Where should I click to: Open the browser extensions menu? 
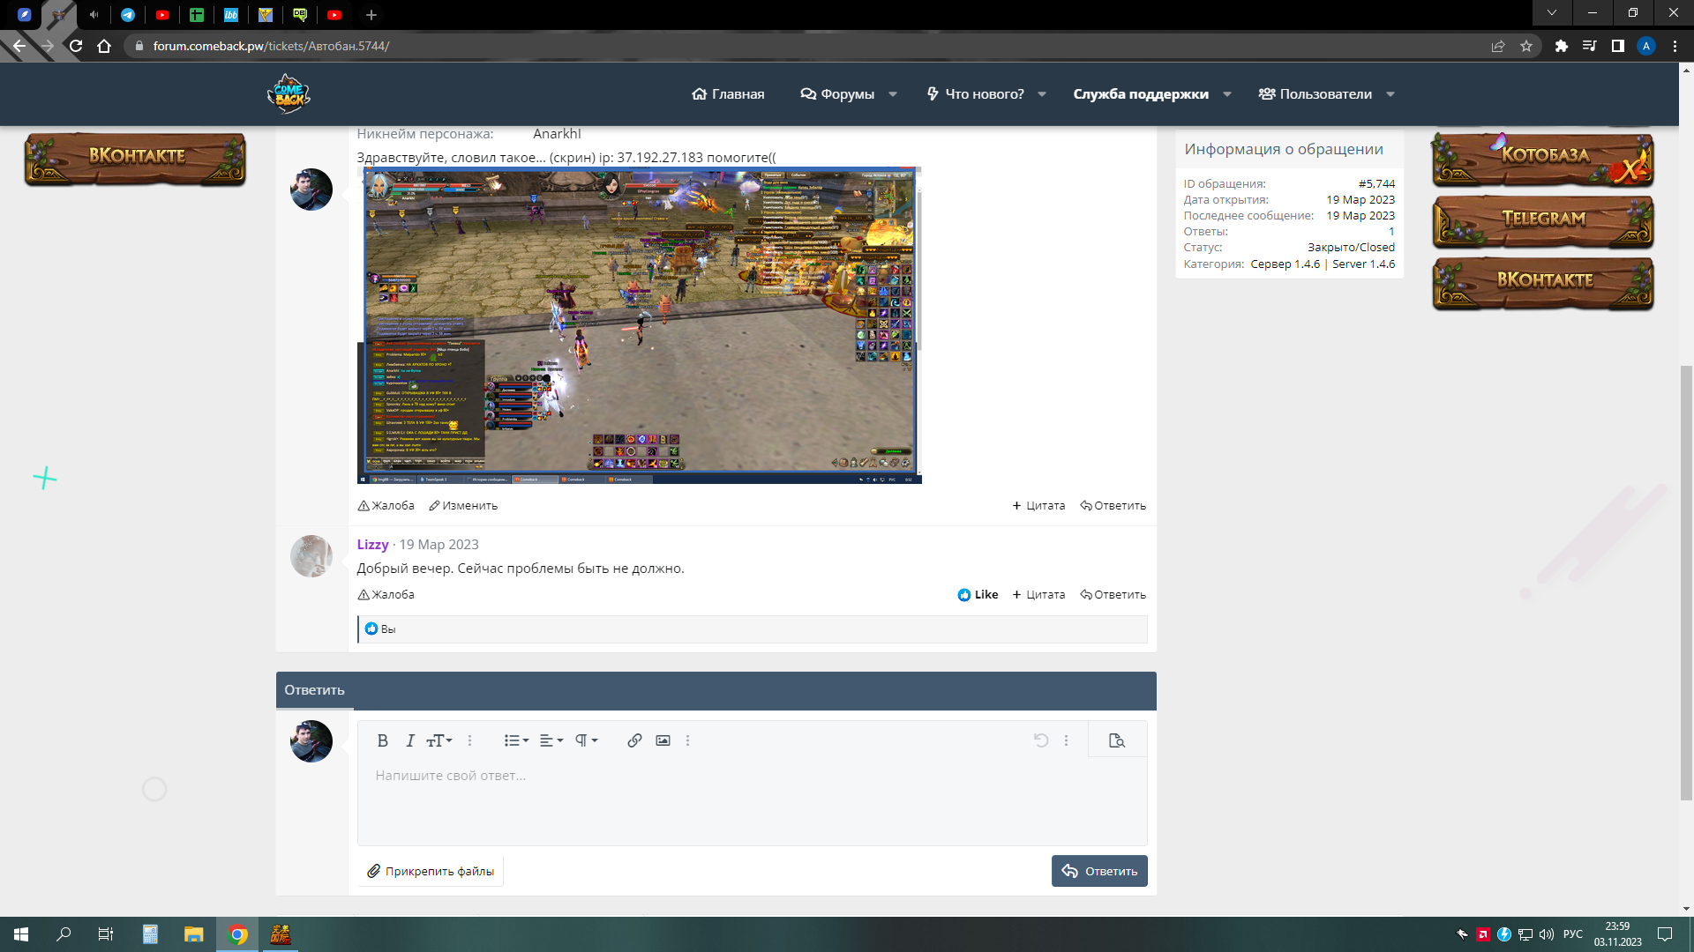click(1562, 46)
